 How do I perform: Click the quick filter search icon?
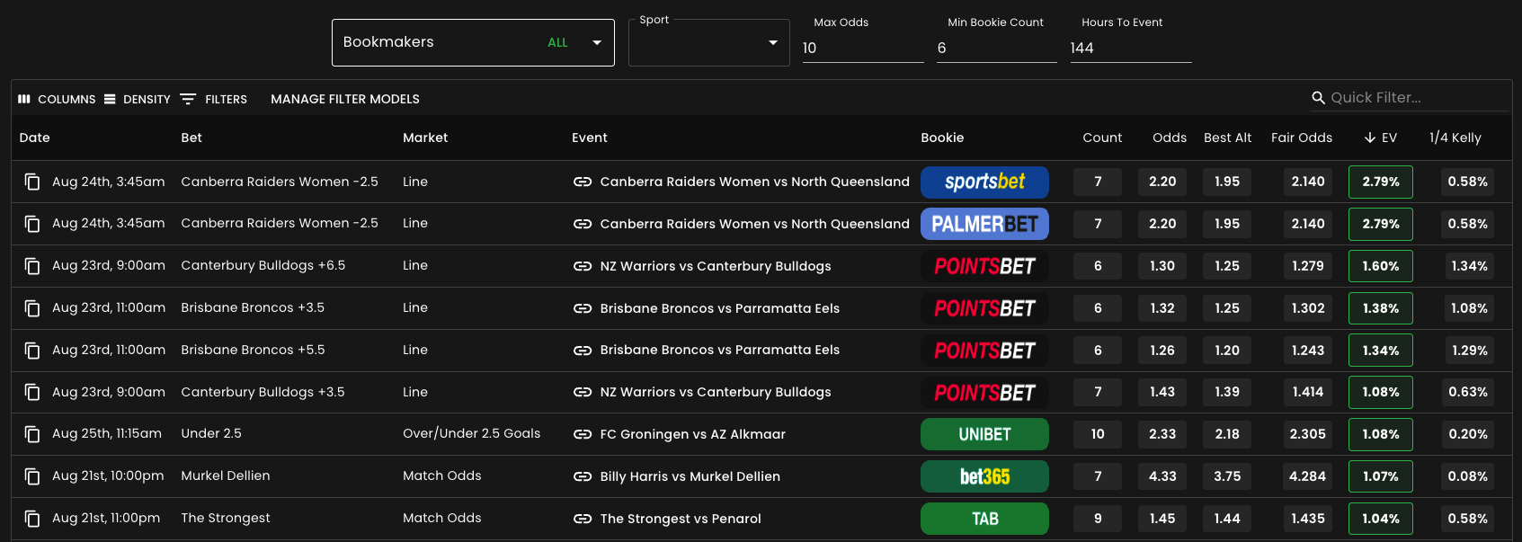(x=1318, y=98)
